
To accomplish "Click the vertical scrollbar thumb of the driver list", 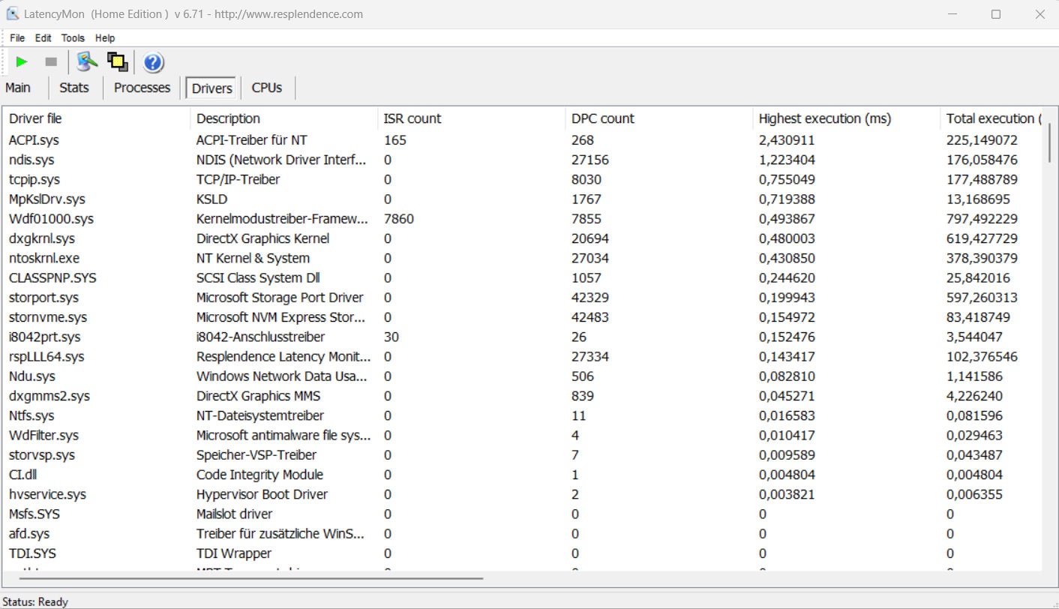I will [1049, 142].
